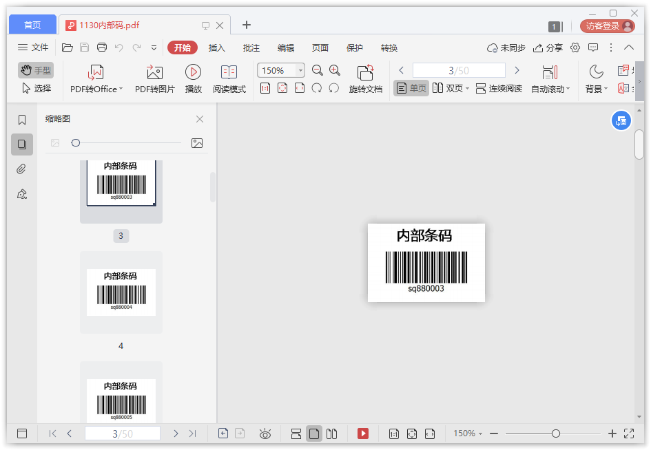This screenshot has height=450, width=651.
Task: Open the 批注 tab
Action: [251, 47]
